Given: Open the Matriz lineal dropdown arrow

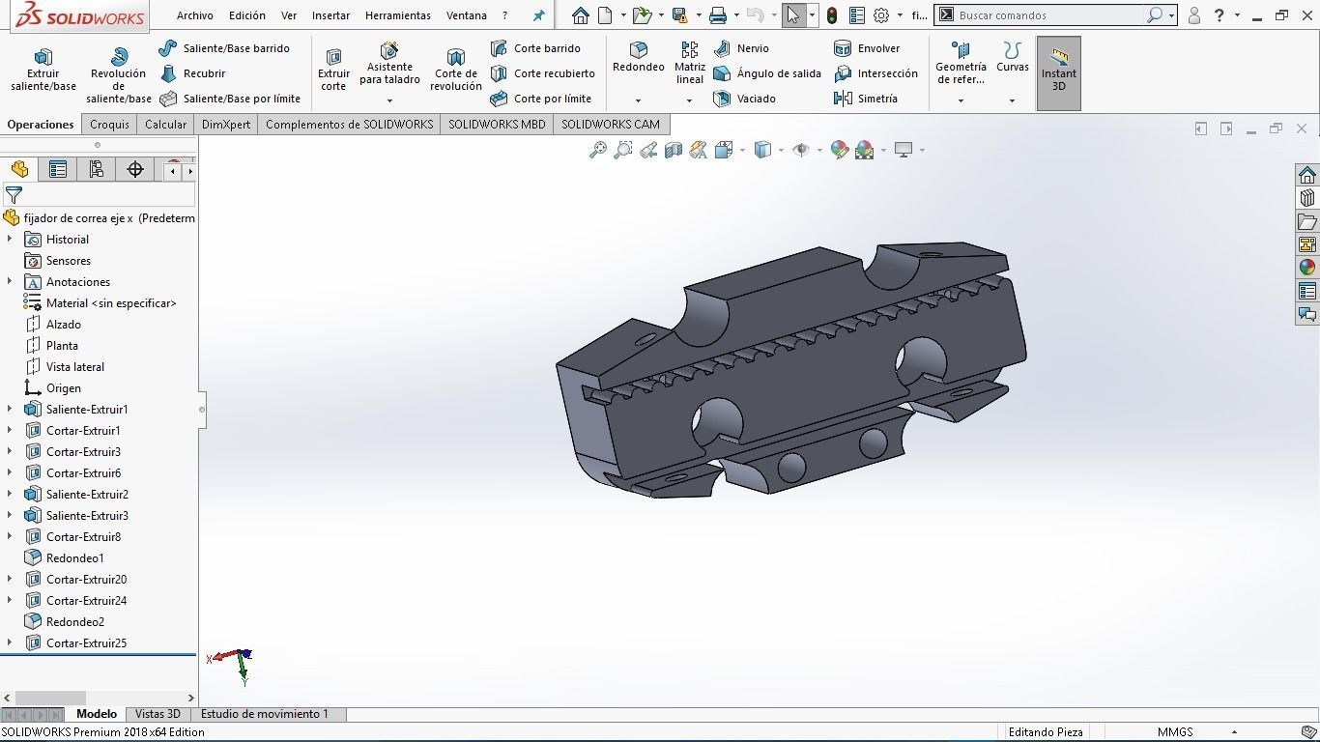Looking at the screenshot, I should point(689,100).
